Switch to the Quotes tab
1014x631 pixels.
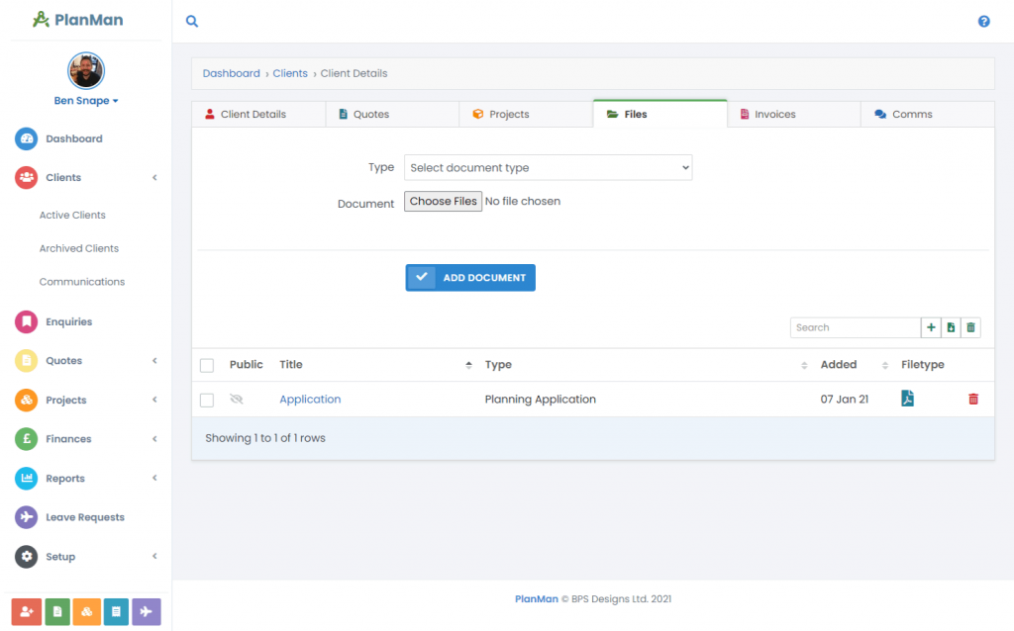392,115
